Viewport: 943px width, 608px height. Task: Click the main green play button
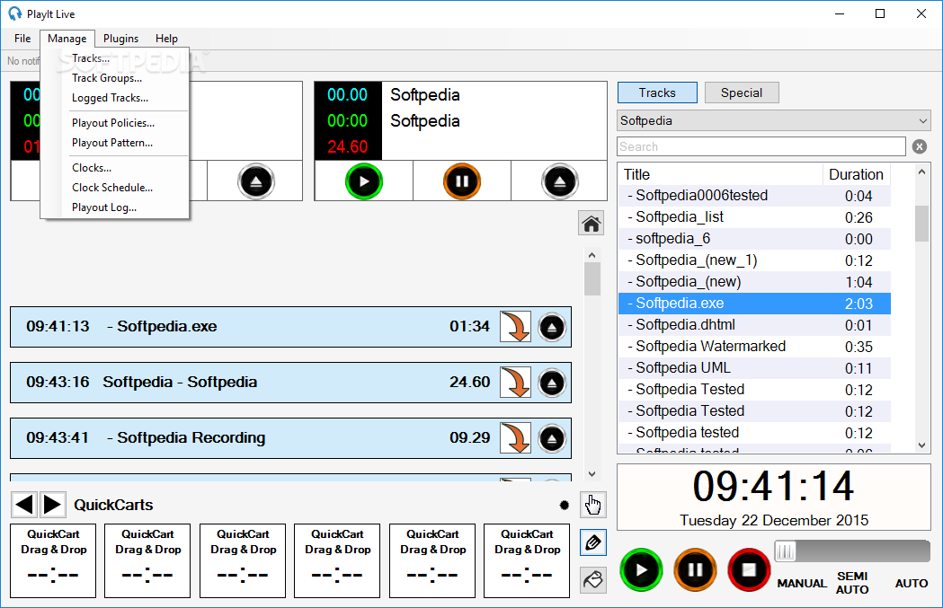click(641, 569)
